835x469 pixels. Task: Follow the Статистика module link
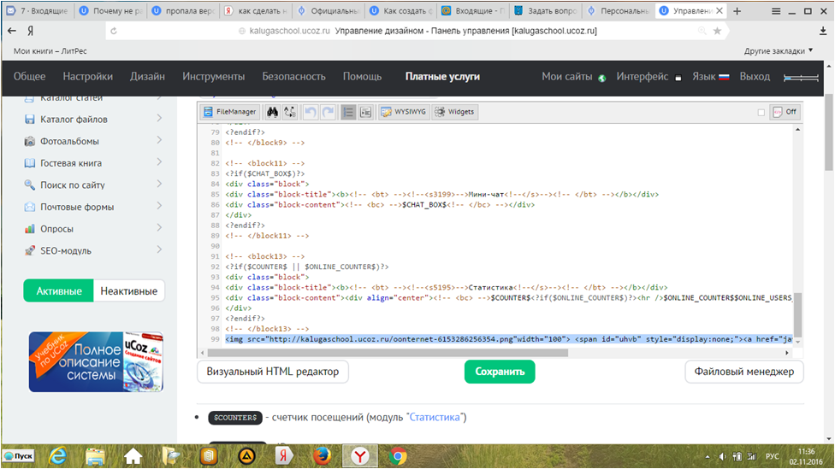[x=435, y=418]
